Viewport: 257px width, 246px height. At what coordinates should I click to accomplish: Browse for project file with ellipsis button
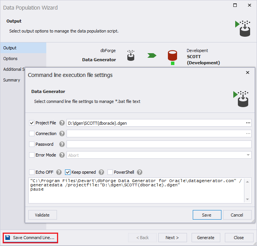248,123
